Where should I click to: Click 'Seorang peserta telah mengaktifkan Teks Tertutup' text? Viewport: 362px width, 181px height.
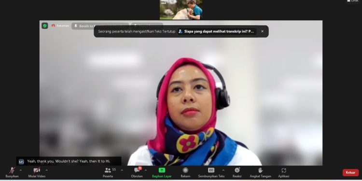137,31
